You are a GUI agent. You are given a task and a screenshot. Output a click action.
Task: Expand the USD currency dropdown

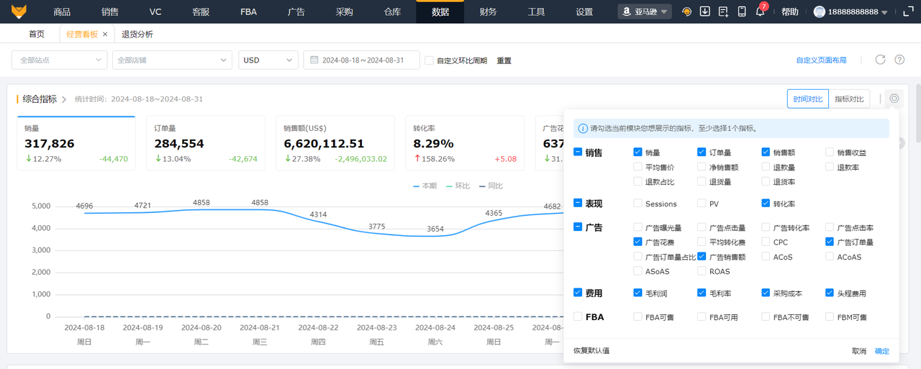268,60
